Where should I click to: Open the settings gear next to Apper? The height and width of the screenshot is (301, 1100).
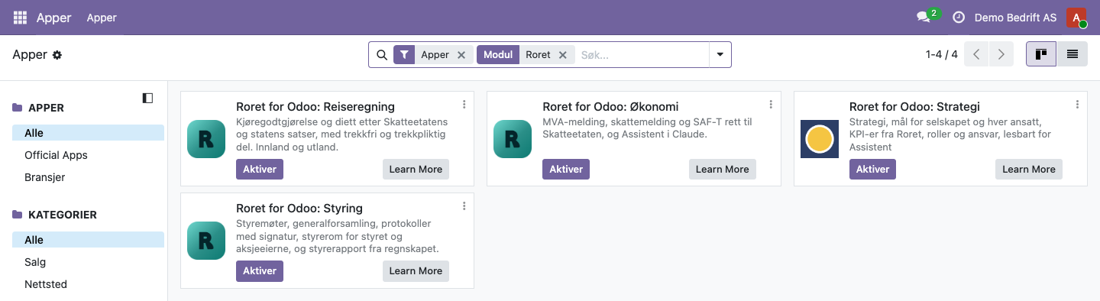click(57, 55)
